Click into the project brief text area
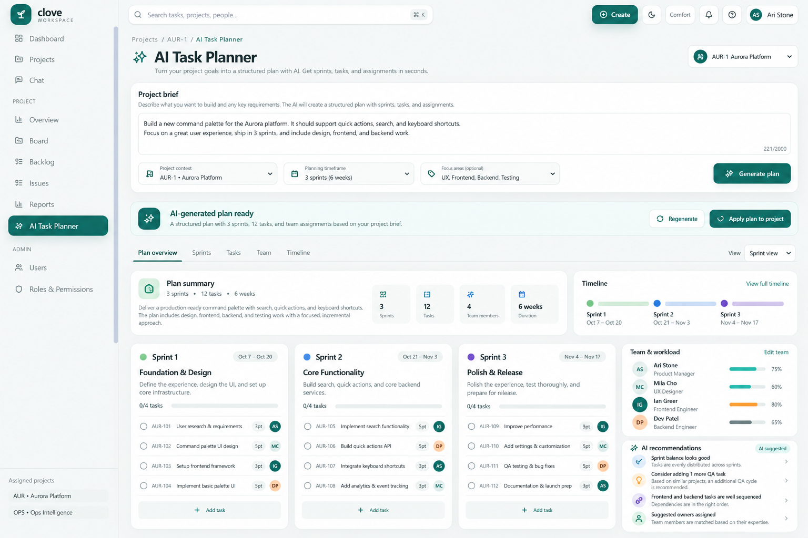808x538 pixels. (x=464, y=134)
